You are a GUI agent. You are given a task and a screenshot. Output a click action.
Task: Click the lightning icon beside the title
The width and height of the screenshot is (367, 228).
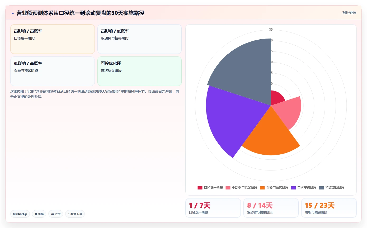point(12,13)
